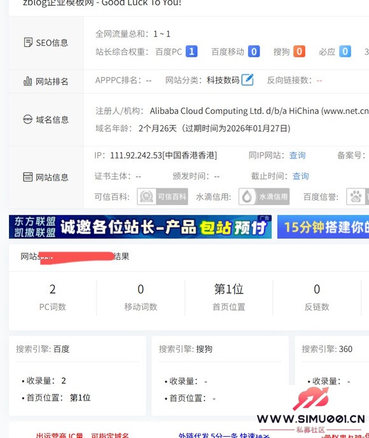Click the 百度PC weight badge showing 1
The image size is (369, 438).
coord(191,52)
